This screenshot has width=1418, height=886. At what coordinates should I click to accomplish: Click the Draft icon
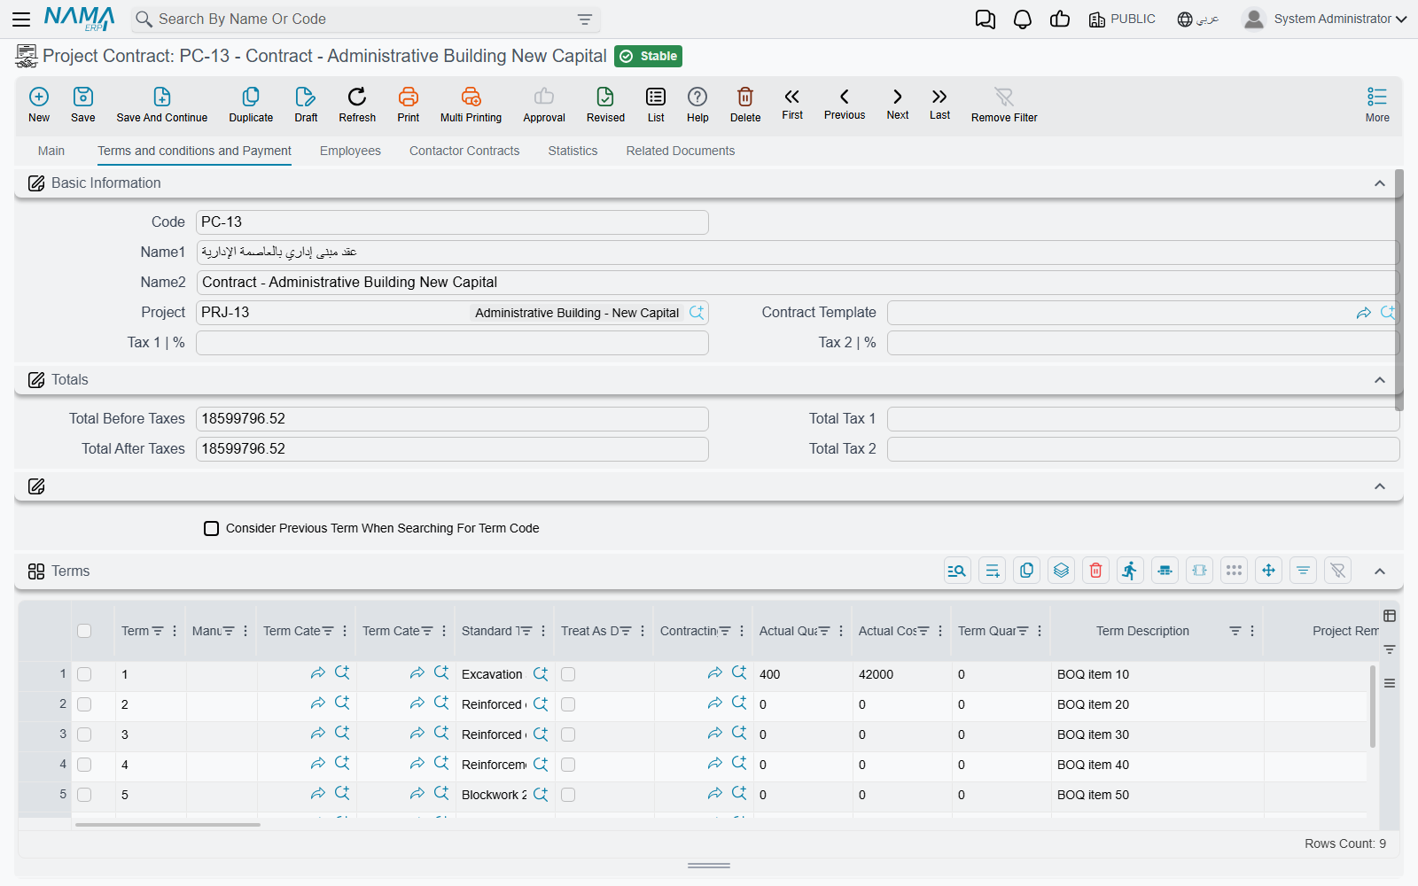point(306,97)
